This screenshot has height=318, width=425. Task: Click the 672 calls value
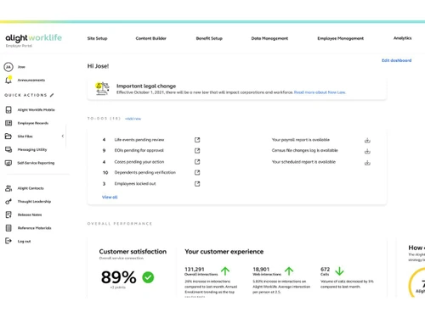pyautogui.click(x=325, y=269)
